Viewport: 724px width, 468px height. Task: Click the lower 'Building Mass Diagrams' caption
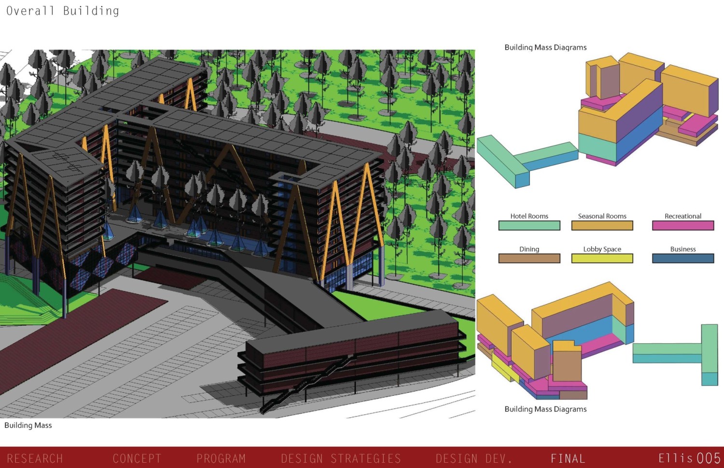click(545, 409)
